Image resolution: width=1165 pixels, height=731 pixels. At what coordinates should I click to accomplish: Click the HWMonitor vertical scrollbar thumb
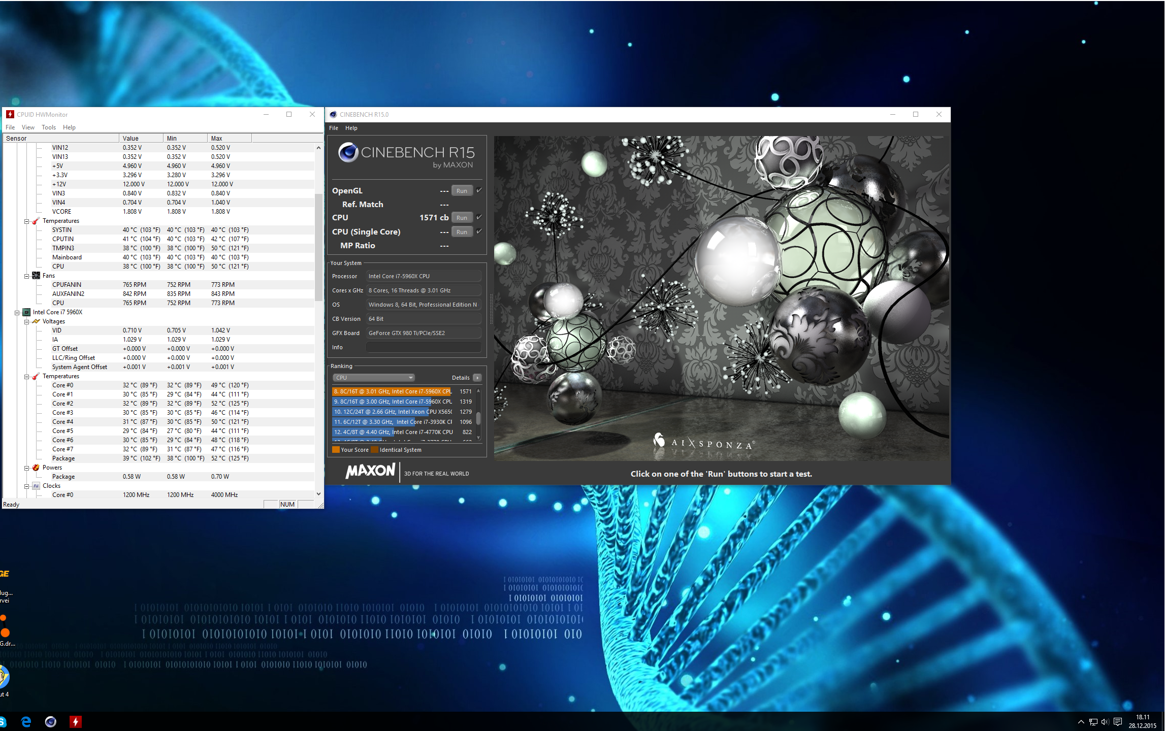[x=318, y=247]
